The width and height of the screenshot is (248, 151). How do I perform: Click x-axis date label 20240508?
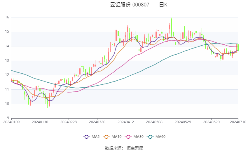click(x=154, y=122)
